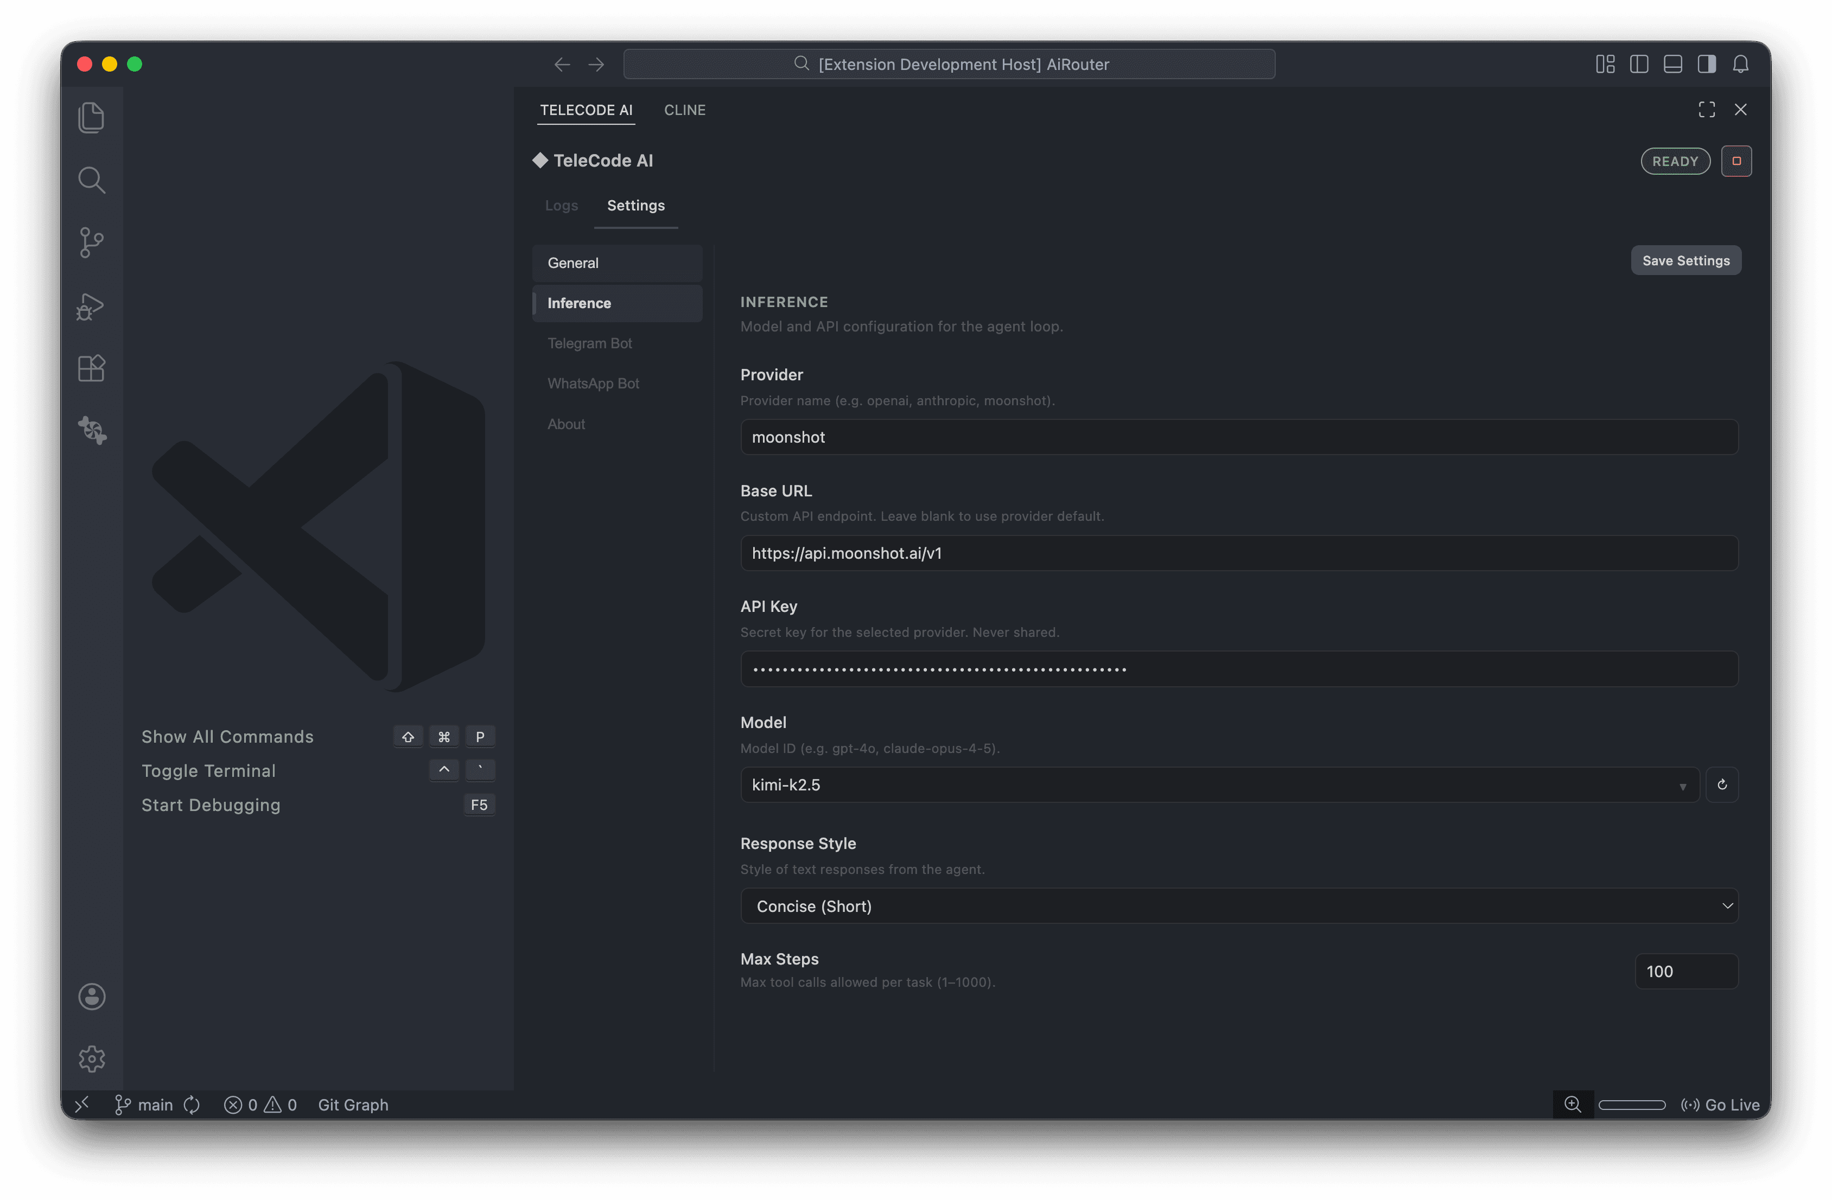Open the Extensions icon in the activity bar
The width and height of the screenshot is (1832, 1200).
pos(92,368)
